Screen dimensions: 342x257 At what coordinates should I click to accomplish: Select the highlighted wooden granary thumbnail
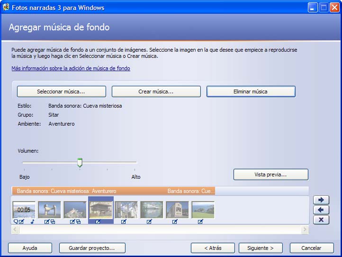[x=101, y=210]
